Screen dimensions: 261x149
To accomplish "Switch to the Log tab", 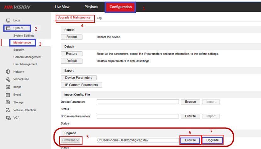I will pos(99,18).
